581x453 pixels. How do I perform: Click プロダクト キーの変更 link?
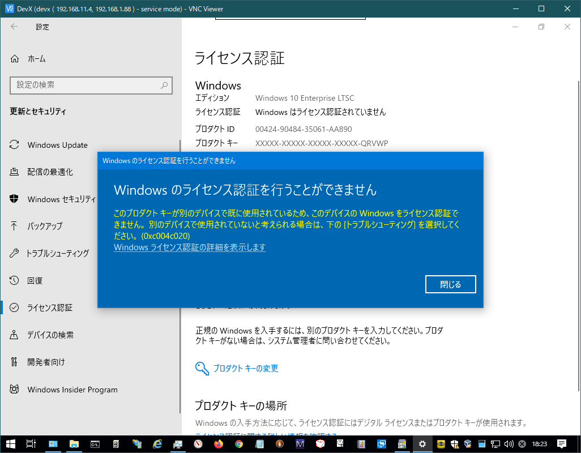pos(246,368)
